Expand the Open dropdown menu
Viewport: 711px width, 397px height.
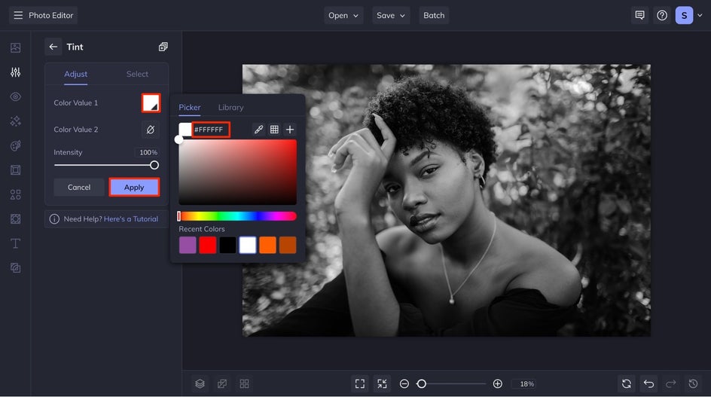tap(343, 15)
